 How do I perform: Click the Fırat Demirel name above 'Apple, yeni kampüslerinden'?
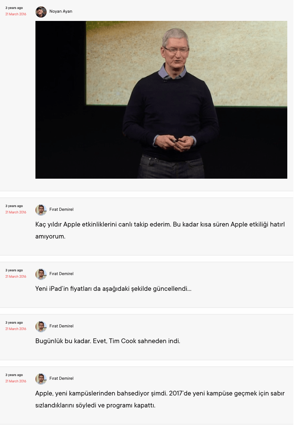[62, 378]
